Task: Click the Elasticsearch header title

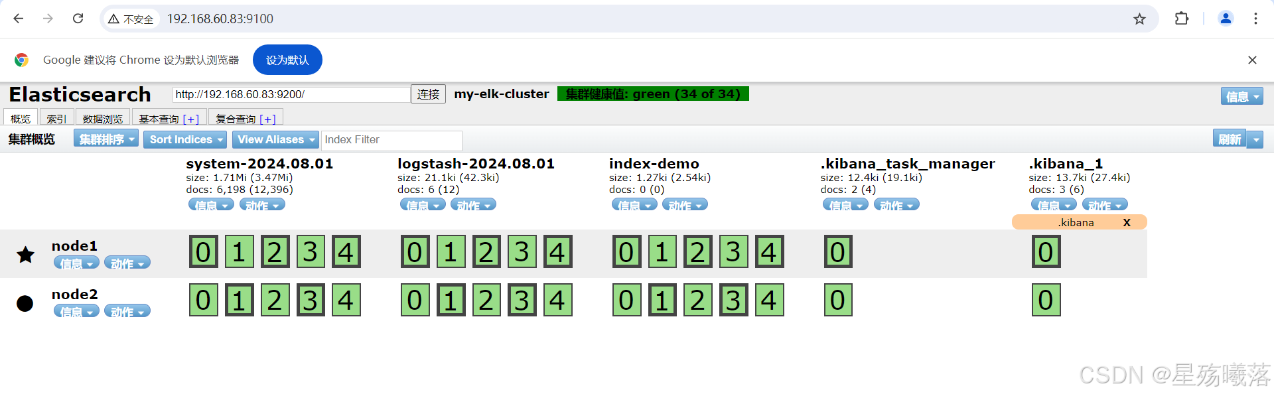Action: [x=80, y=94]
